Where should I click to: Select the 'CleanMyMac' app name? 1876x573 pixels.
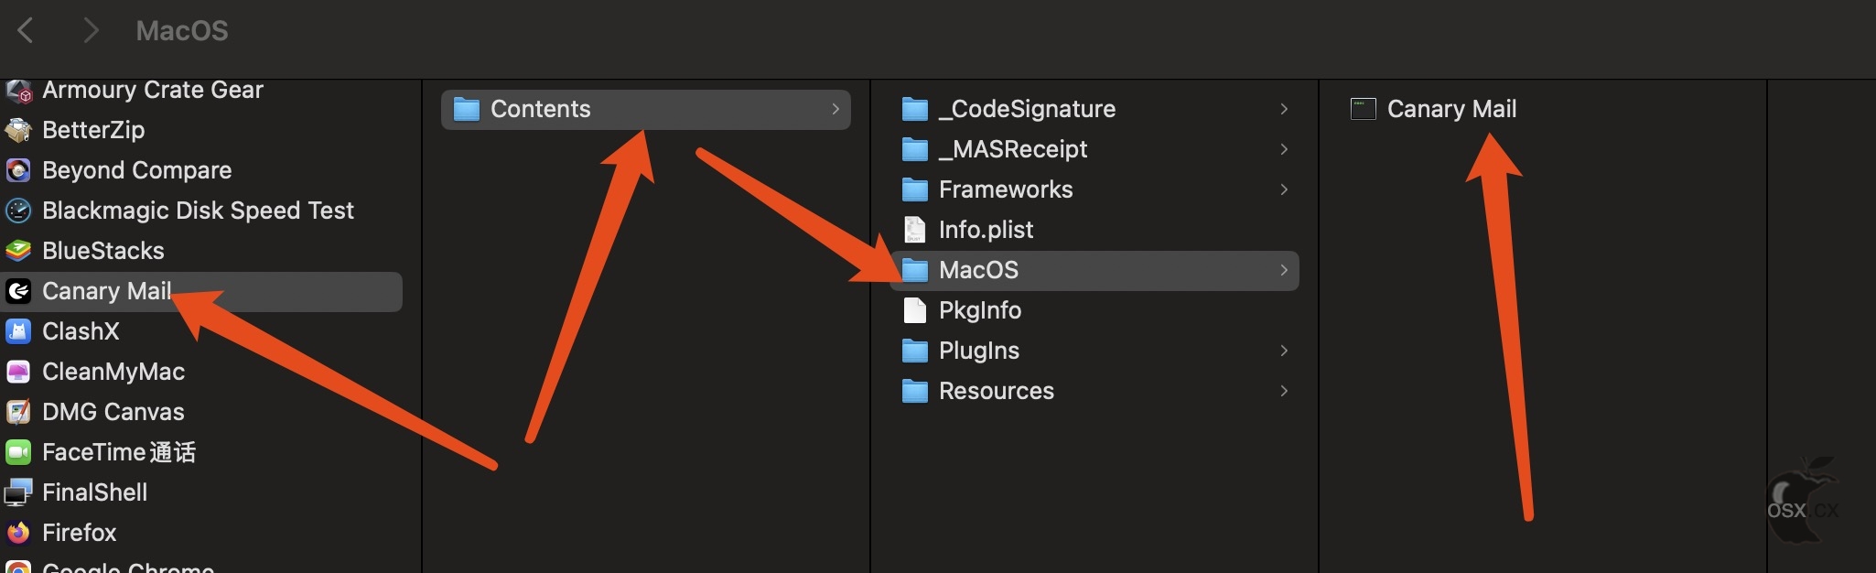coord(113,372)
